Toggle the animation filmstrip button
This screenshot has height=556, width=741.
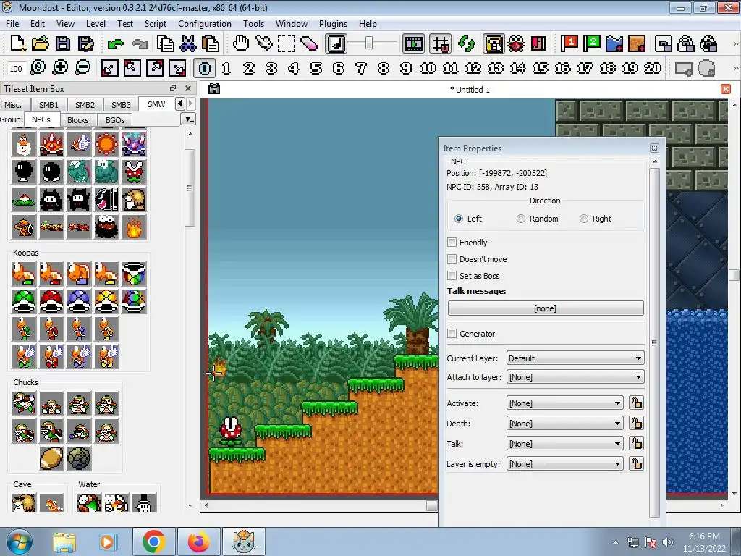click(413, 43)
